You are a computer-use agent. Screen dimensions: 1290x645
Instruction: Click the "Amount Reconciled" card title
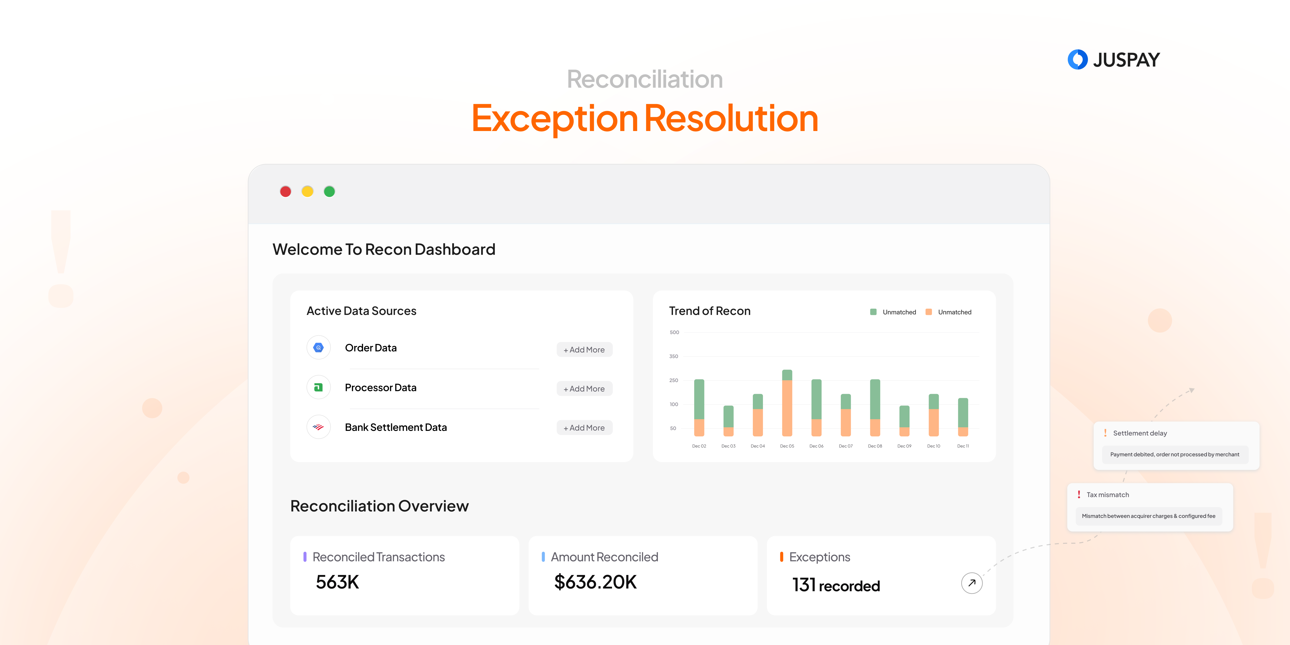coord(604,557)
